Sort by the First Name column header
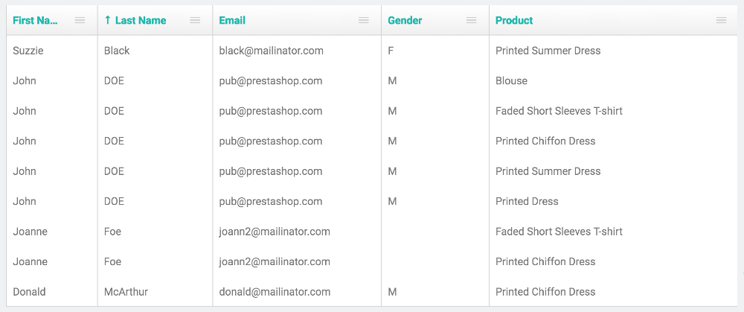 pos(35,20)
